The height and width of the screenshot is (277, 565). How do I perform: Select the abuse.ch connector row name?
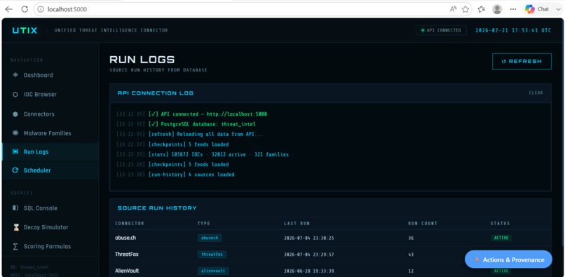125,238
